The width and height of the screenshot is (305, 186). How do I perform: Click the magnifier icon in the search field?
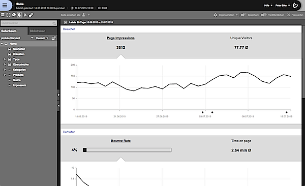[x=54, y=23]
